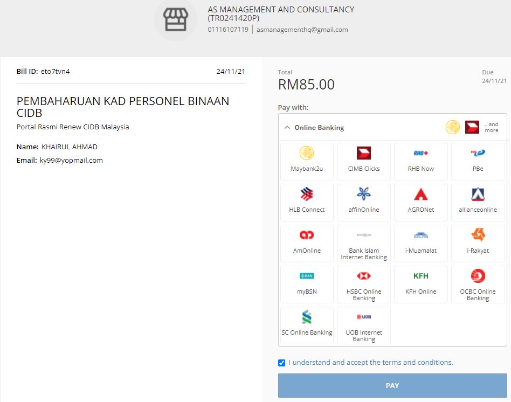Select i-Muamalat bank option
Screen dimensions: 511x402
click(421, 244)
